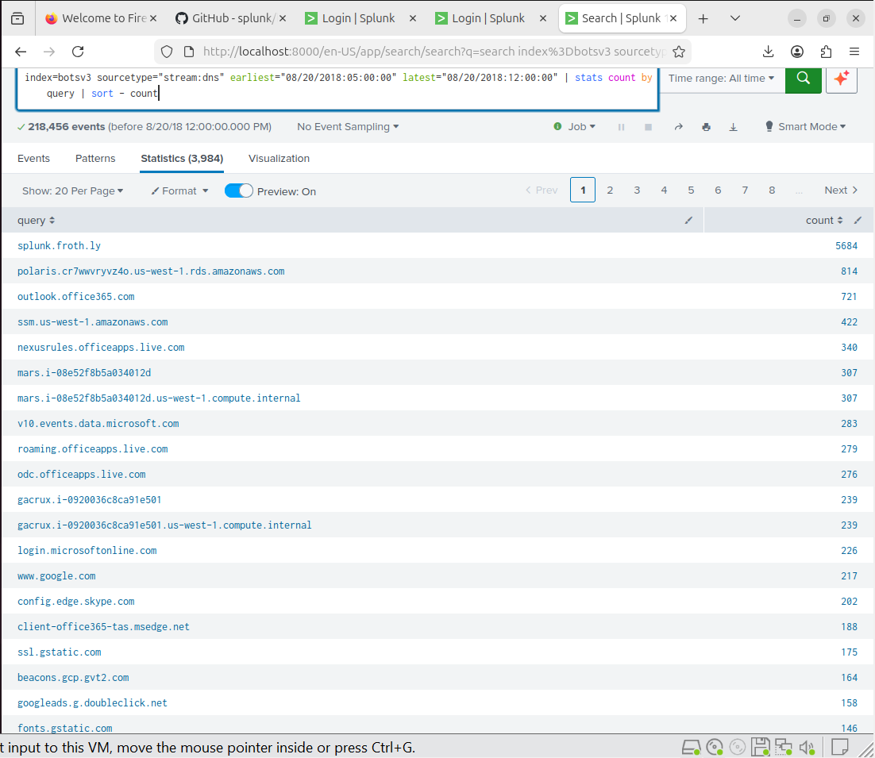Click the roaming.officeapps.live.com query
This screenshot has width=875, height=758.
[93, 449]
